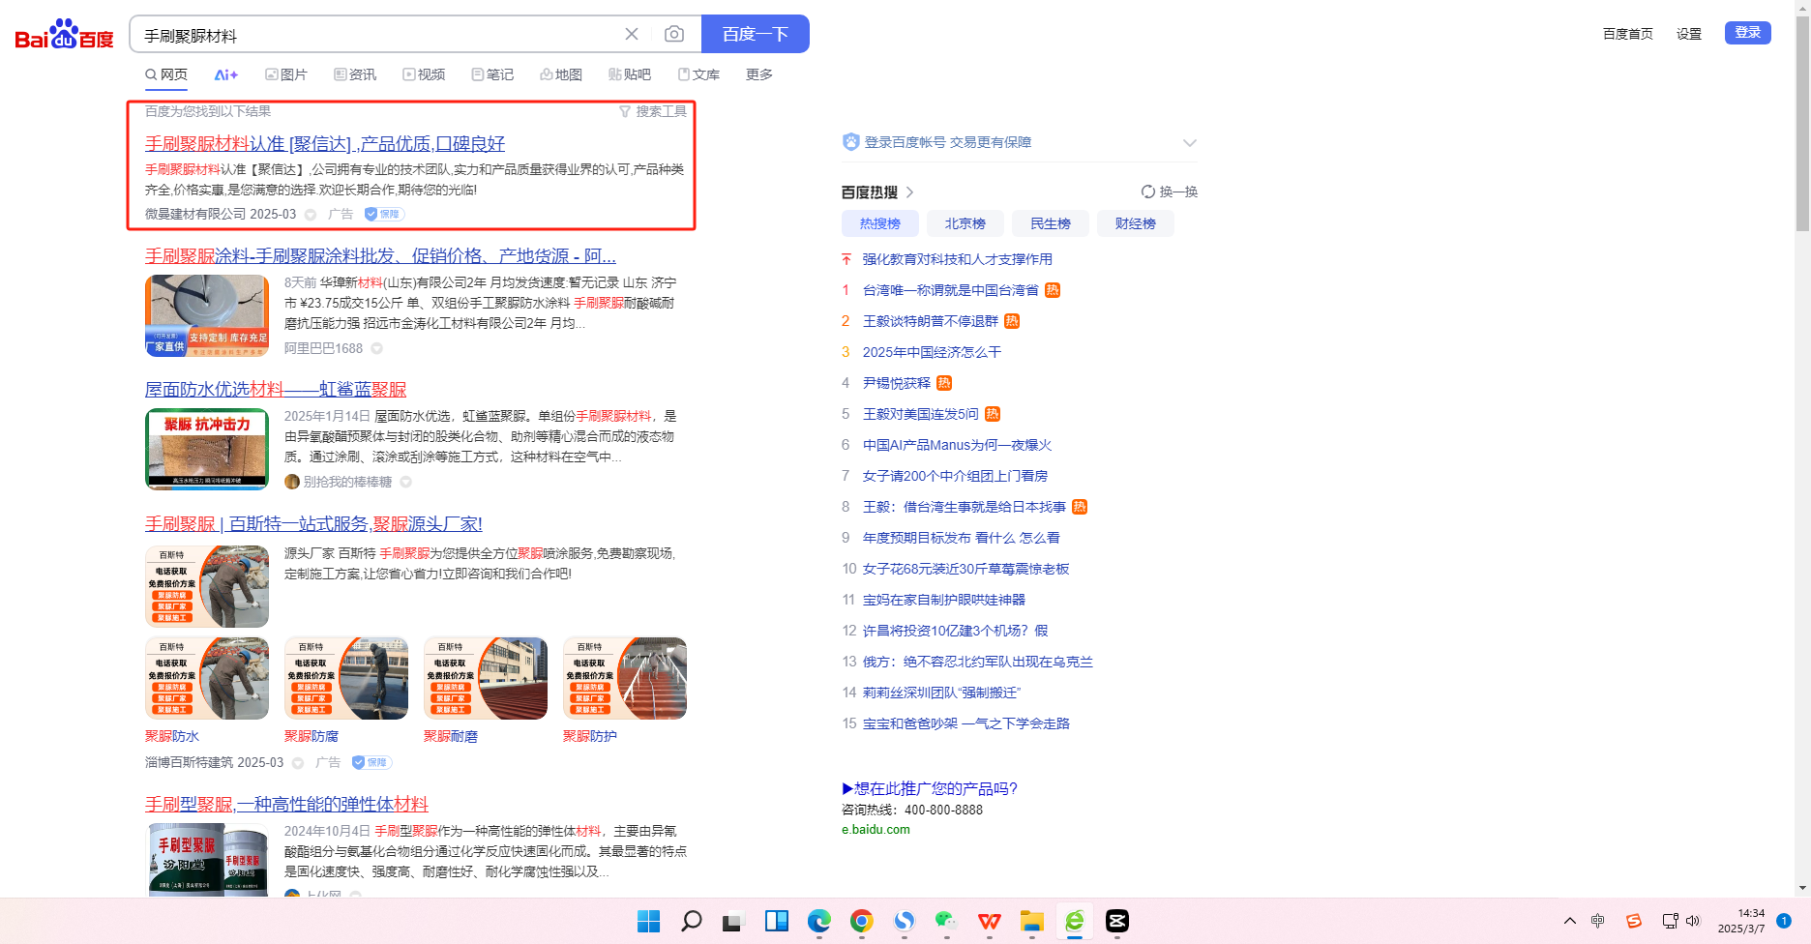Select the 热搜榜 hot list tab

[880, 223]
